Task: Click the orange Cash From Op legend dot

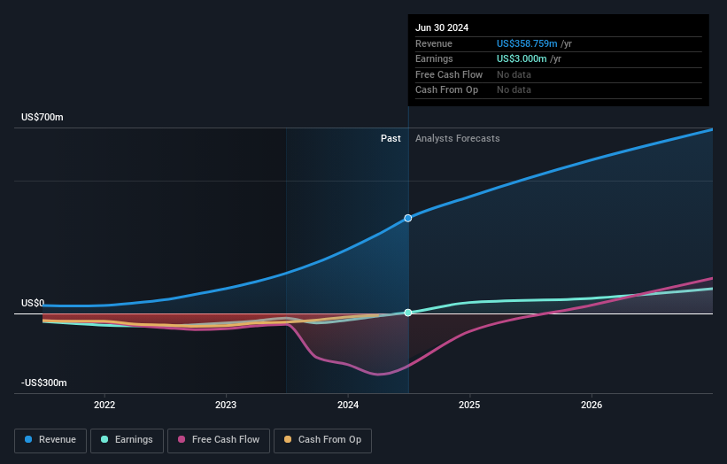Action: pos(288,439)
